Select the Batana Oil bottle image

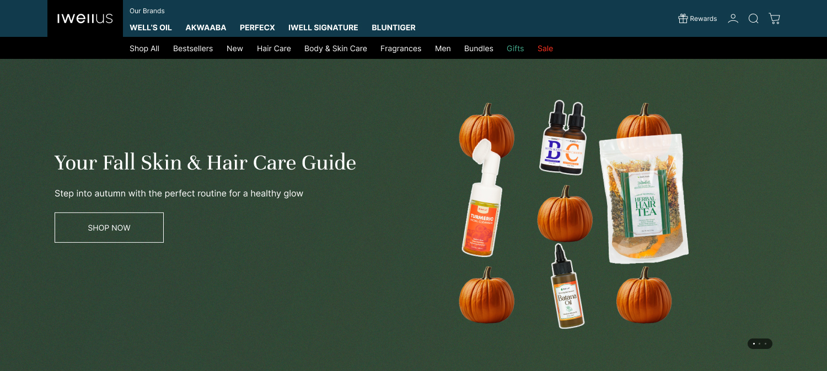pos(566,286)
